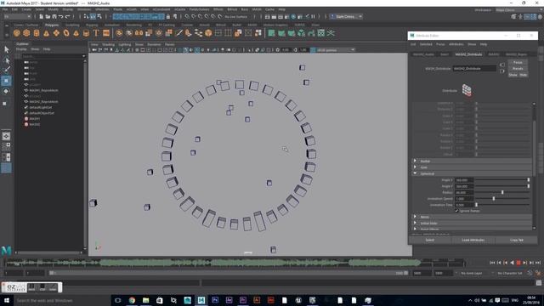This screenshot has height=306, width=544.
Task: Open the Outliner Display menu
Action: [21, 49]
